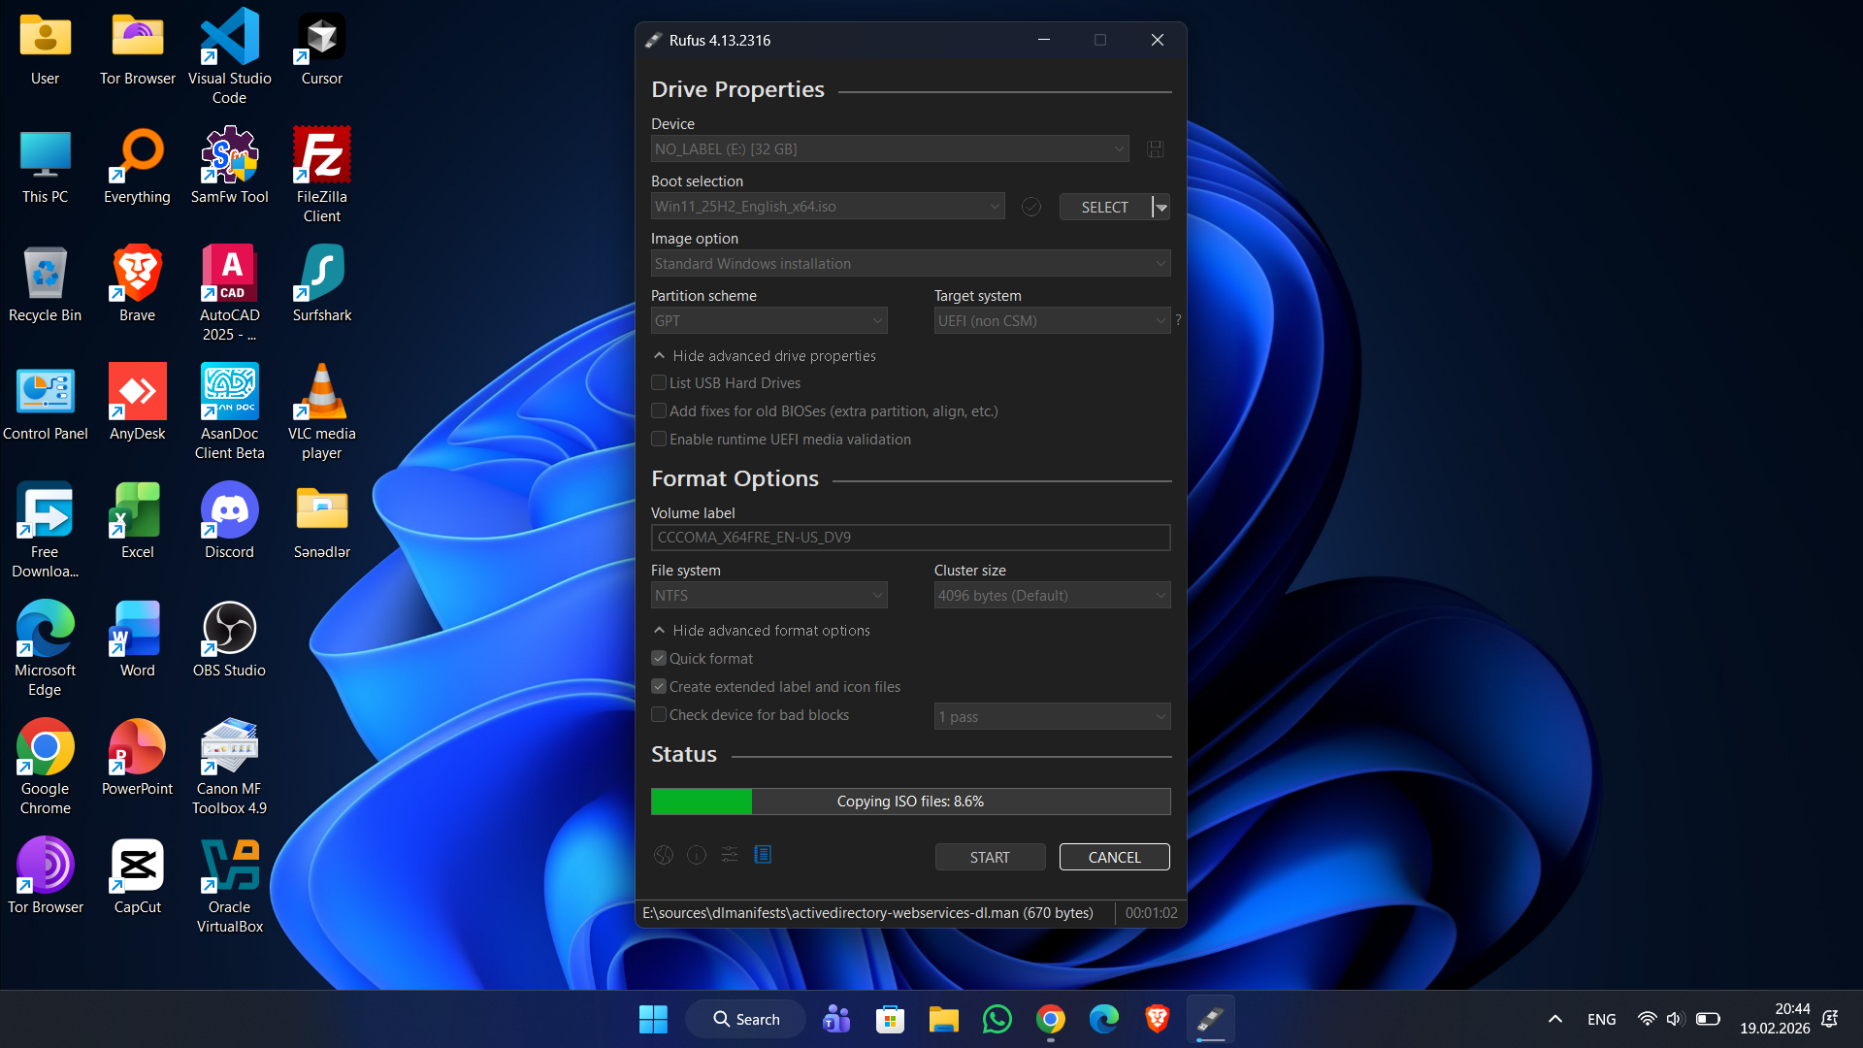This screenshot has width=1863, height=1048.
Task: Open the Target system dropdown
Action: pos(1052,321)
